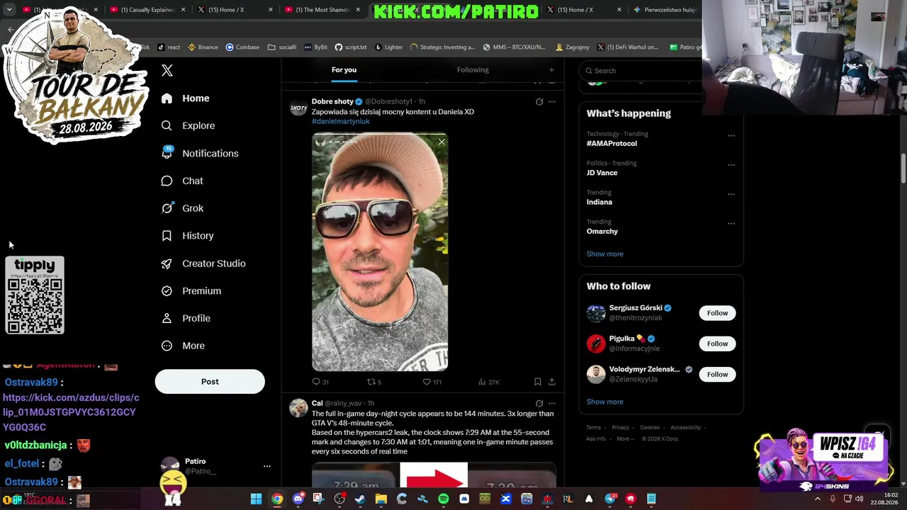
Task: Open the Lighter bookmark
Action: tap(388, 47)
